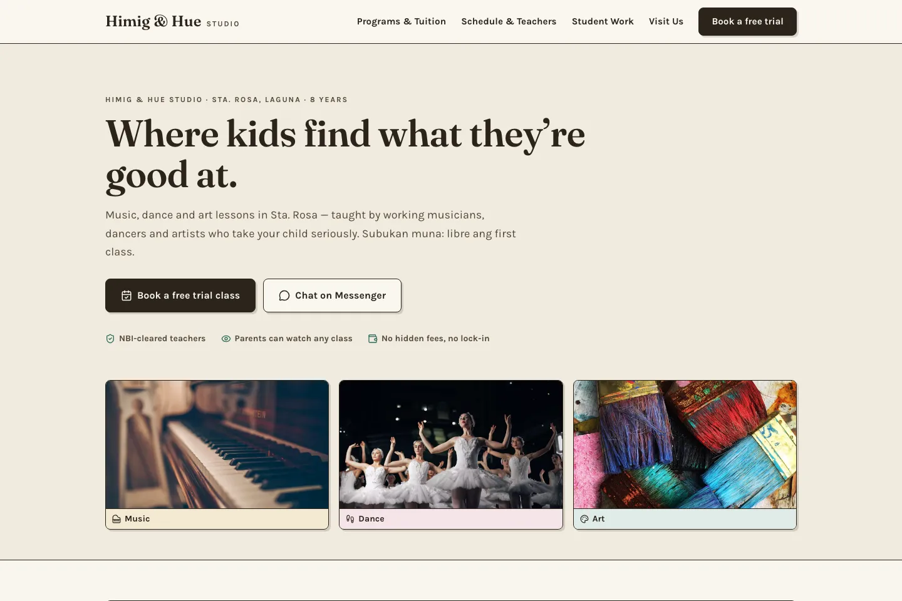Click the Dance card label
Image resolution: width=902 pixels, height=601 pixels.
pyautogui.click(x=371, y=519)
